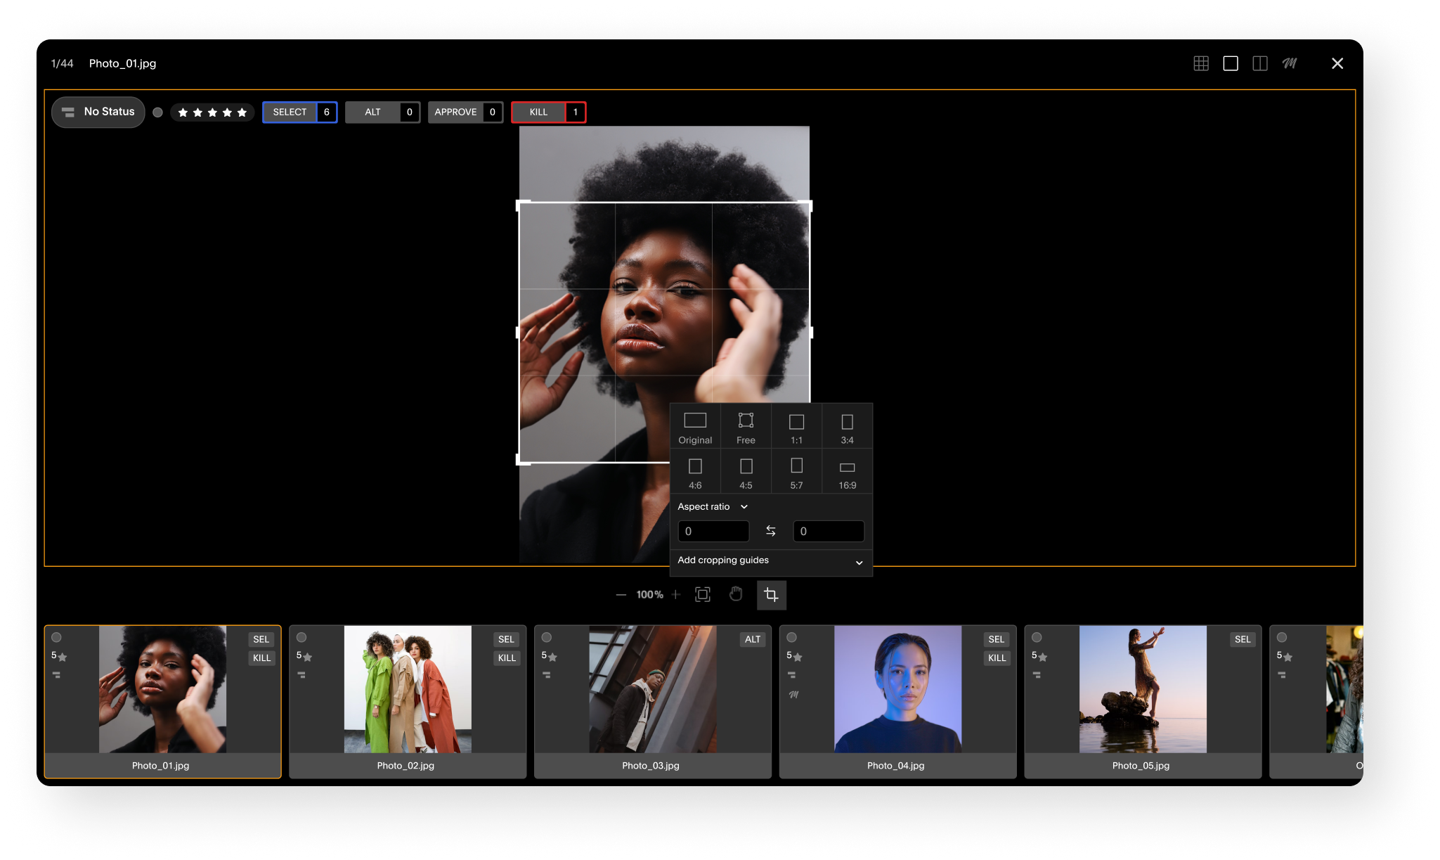Toggle the color label circle beside No Status
This screenshot has width=1440, height=860.
pyautogui.click(x=158, y=113)
